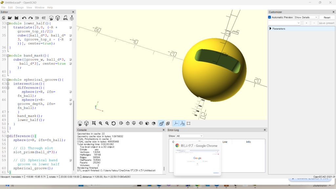Screen dimensions: 336x189
Task: Open the Window menu
Action: 39,7
